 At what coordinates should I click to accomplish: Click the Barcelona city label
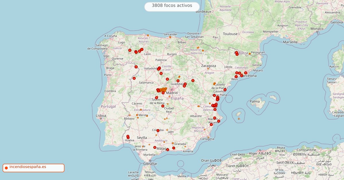[x=249, y=76]
